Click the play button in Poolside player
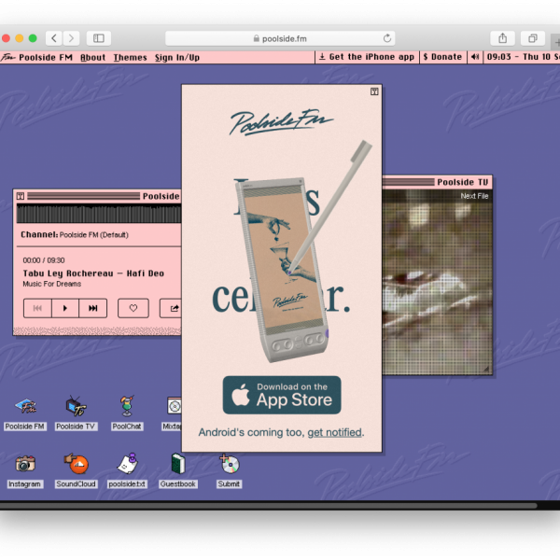560x560 pixels. pos(65,308)
